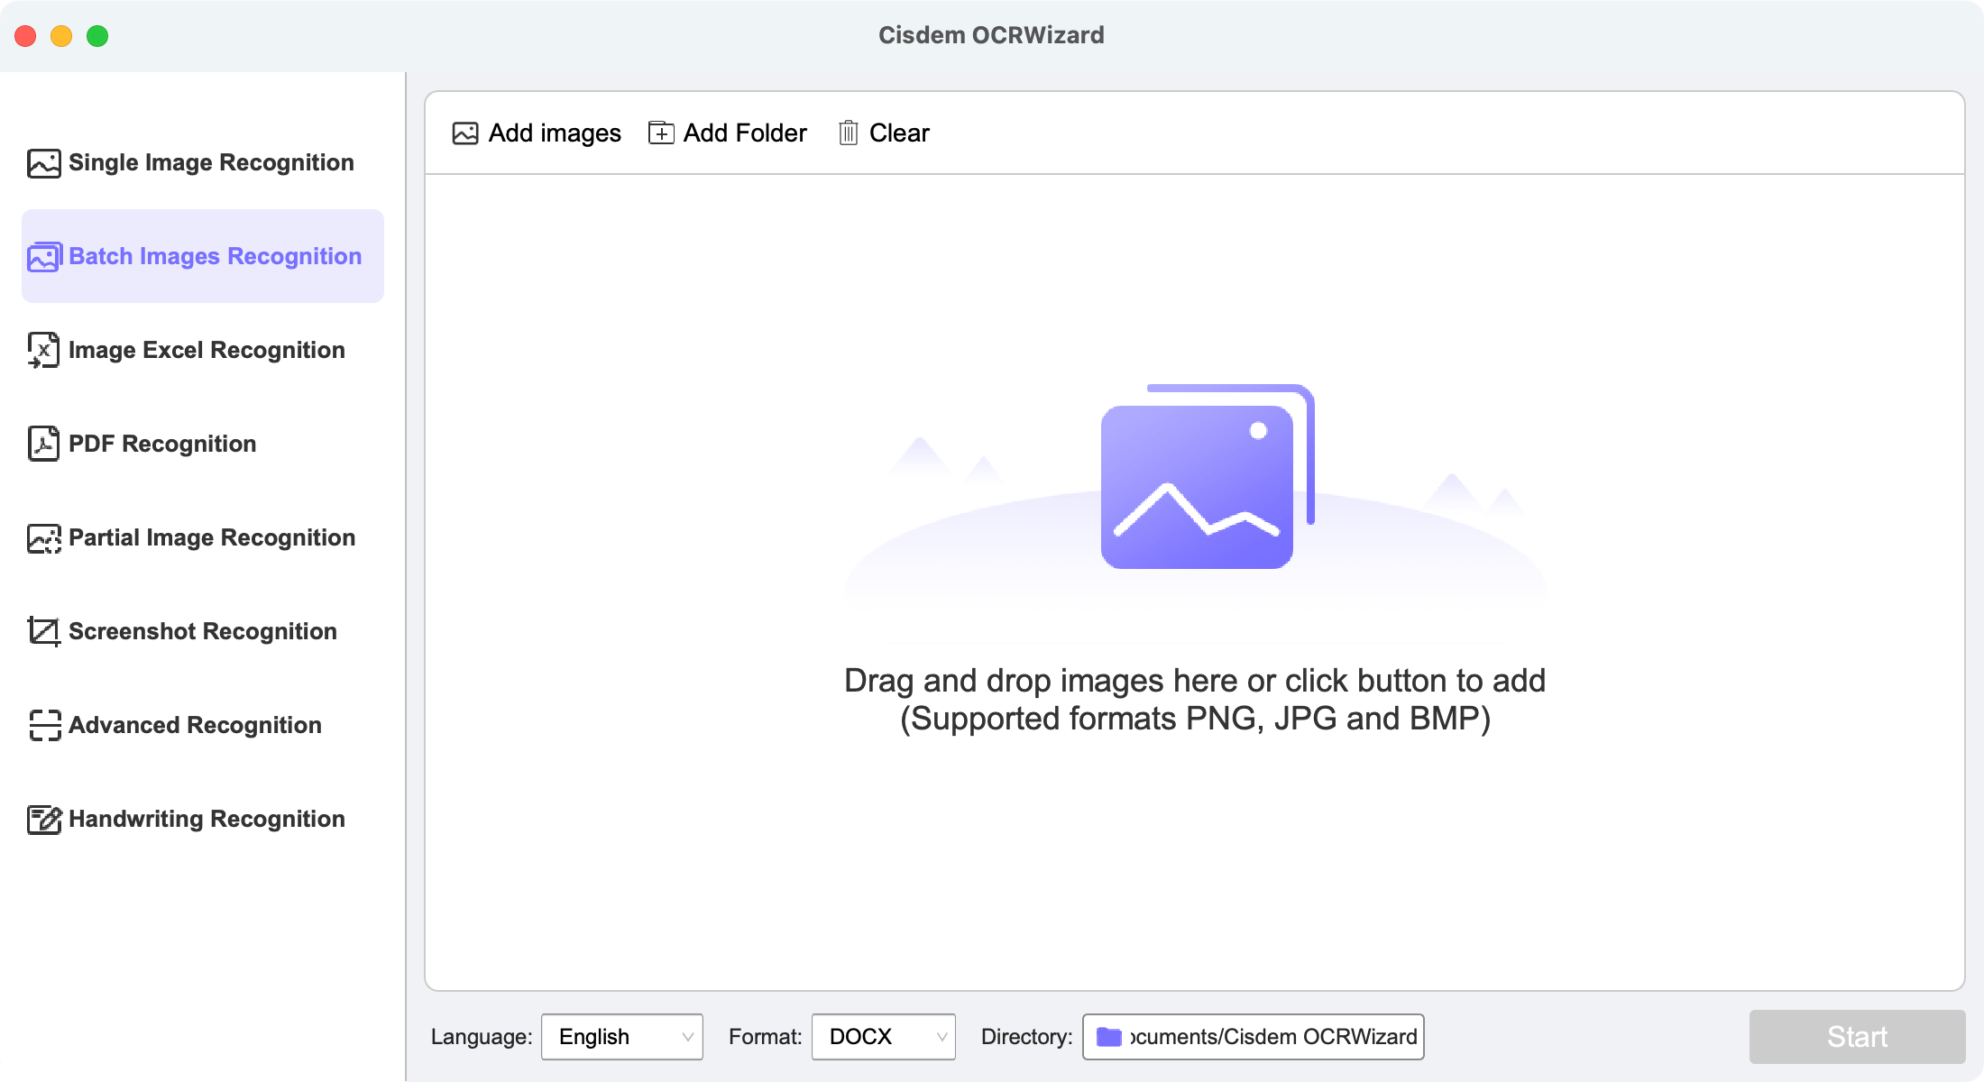Select the Handwriting Recognition label
The image size is (1984, 1082).
pos(207,819)
